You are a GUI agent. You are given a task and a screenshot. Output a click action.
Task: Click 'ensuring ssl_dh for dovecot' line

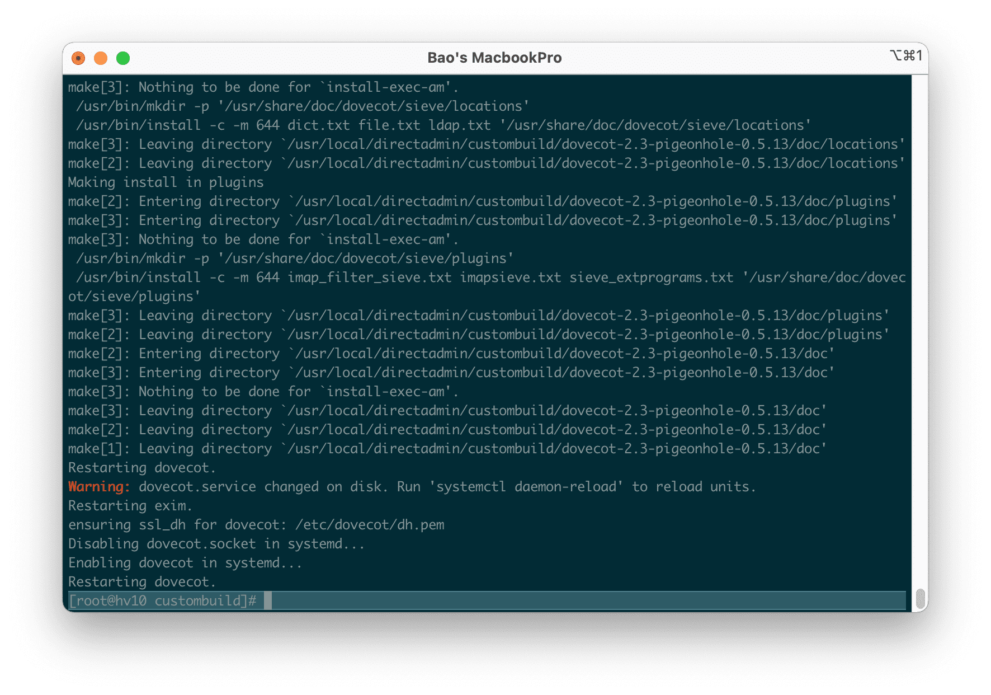[256, 525]
